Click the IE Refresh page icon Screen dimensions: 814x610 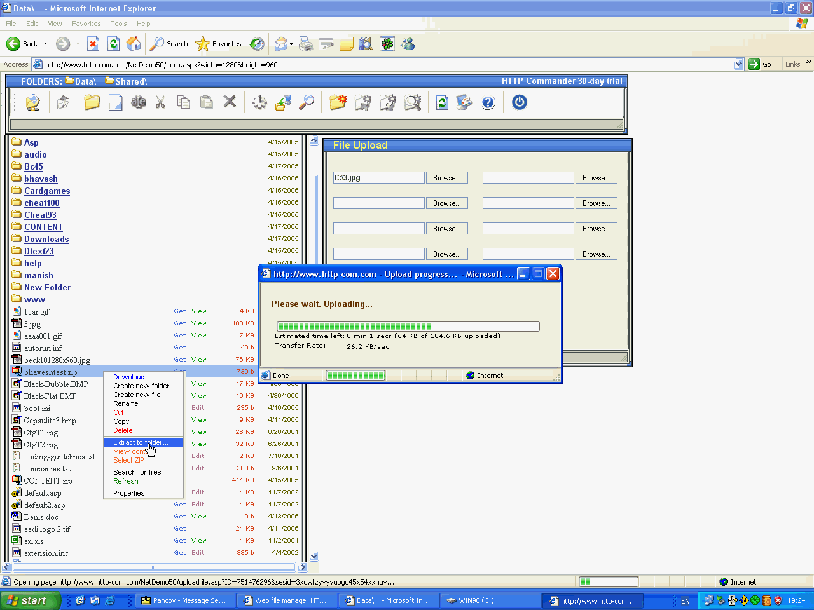pyautogui.click(x=113, y=44)
